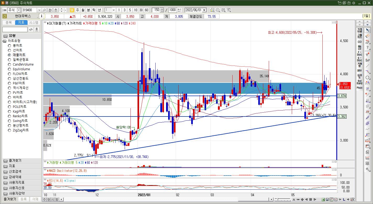Open the 주식 market type dropdown
Screen dimensions: 373x204
19,10
